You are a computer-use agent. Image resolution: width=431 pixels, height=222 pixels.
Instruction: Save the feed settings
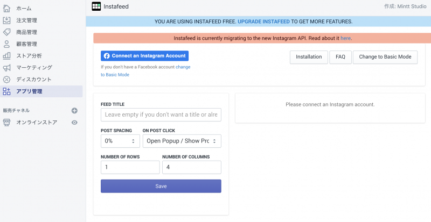click(161, 186)
